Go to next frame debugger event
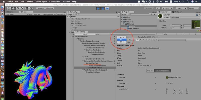The height and width of the screenshot is (100, 201). pos(195,34)
